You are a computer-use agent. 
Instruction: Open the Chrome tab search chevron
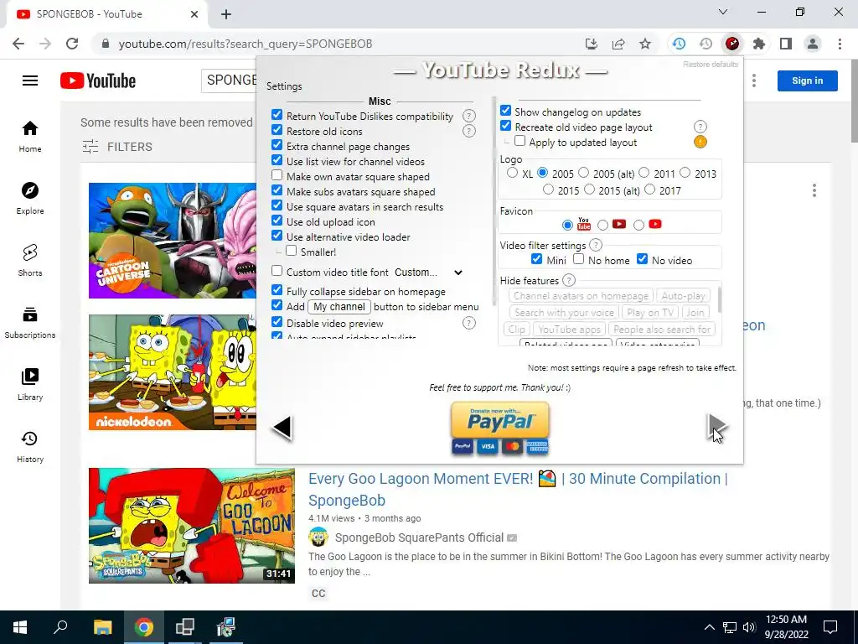[x=723, y=12]
